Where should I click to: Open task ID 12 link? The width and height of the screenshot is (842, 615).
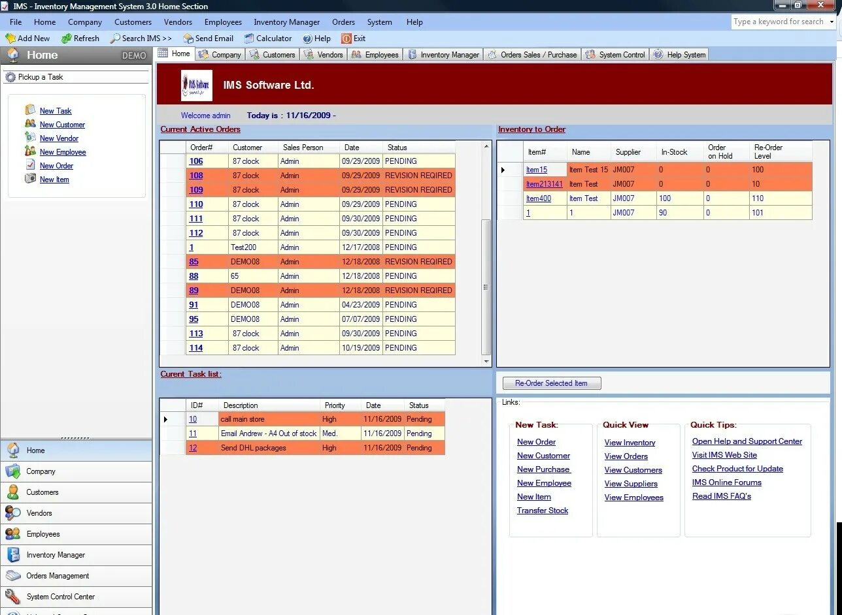point(193,448)
